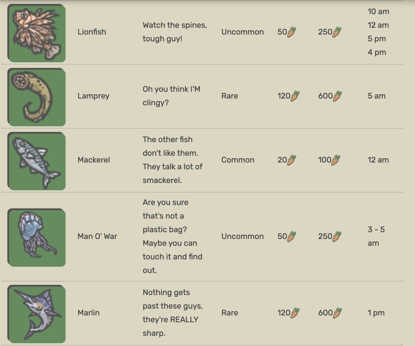Select the Mackerel fish icon
The image size is (415, 346).
(x=37, y=161)
